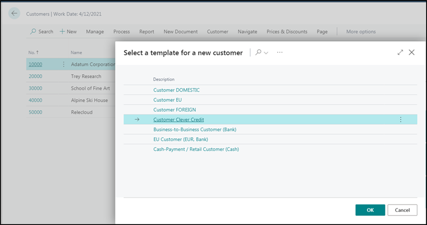427x225 pixels.
Task: Choose Cash-Payment / Retail Customer (Cash) template
Action: [x=196, y=149]
